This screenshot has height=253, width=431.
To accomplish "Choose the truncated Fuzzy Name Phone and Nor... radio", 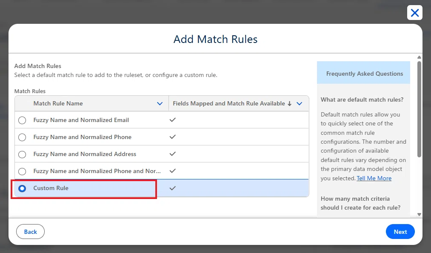I will point(22,171).
